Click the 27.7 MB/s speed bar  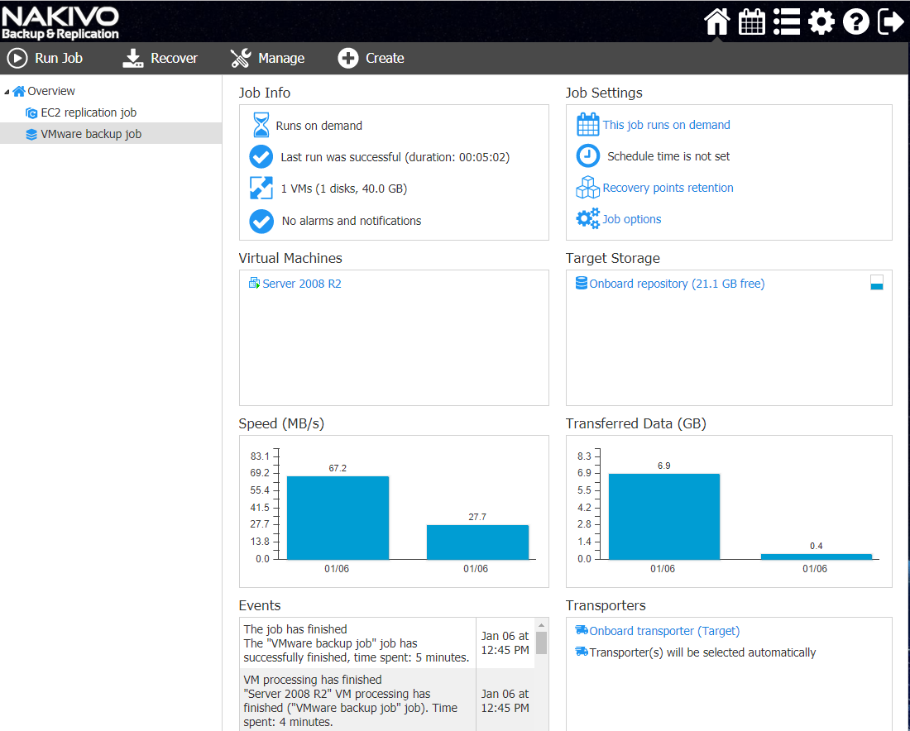(x=477, y=542)
